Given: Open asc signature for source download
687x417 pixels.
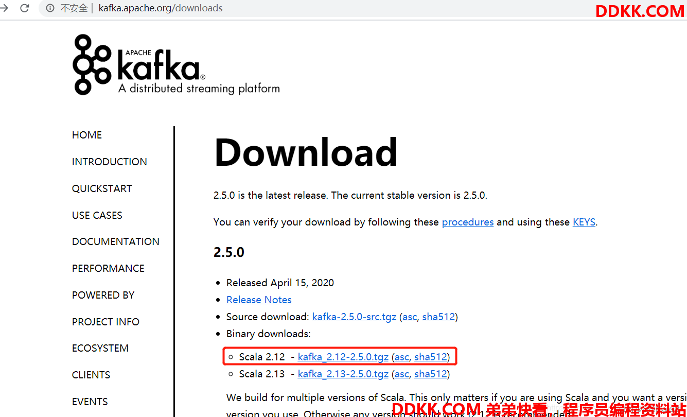Looking at the screenshot, I should click(x=410, y=317).
